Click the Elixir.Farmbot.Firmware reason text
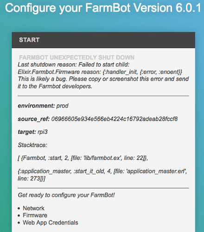 coord(100,72)
